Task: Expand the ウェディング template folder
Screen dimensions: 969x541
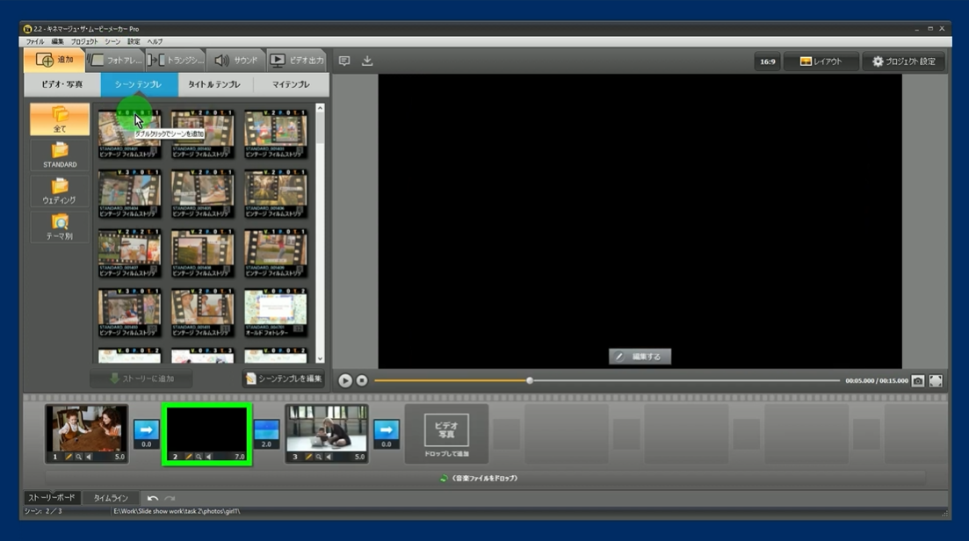Action: 60,191
